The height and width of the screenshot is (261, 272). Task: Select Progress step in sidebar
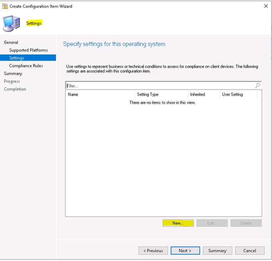12,81
